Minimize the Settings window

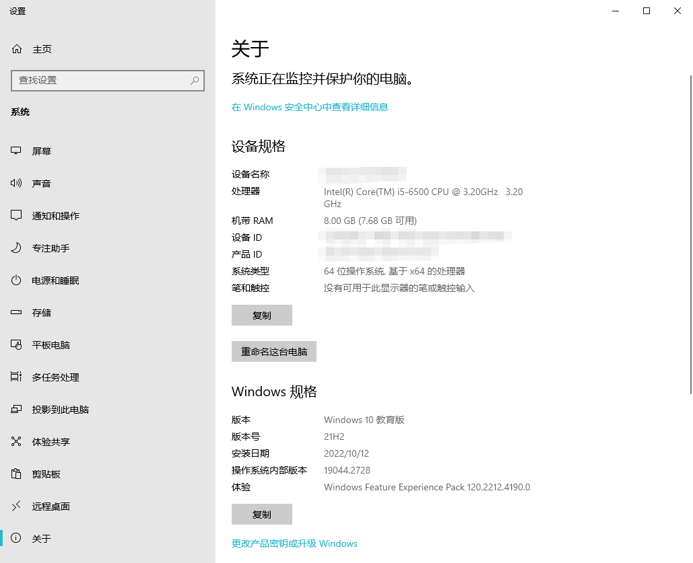coord(616,11)
